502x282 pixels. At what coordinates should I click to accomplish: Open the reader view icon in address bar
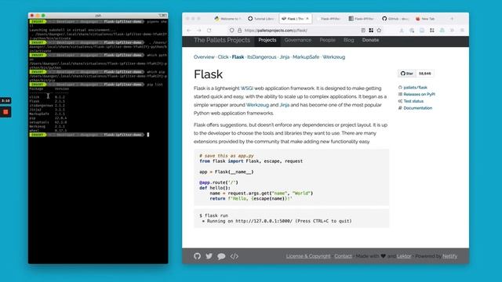pos(363,31)
